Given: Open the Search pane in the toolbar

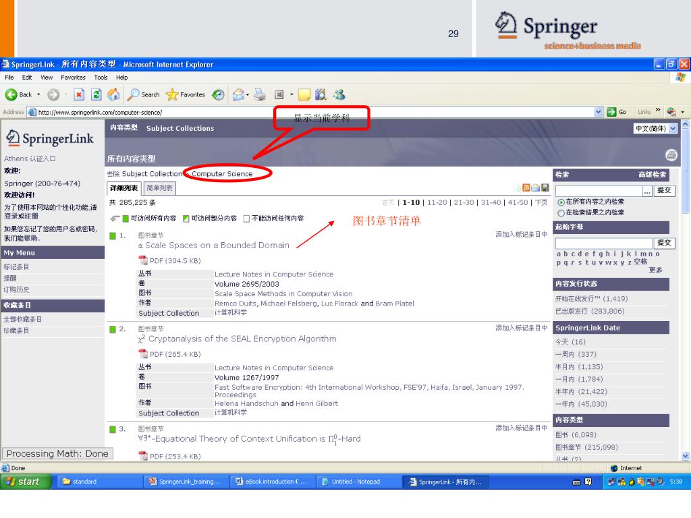Looking at the screenshot, I should pos(144,94).
